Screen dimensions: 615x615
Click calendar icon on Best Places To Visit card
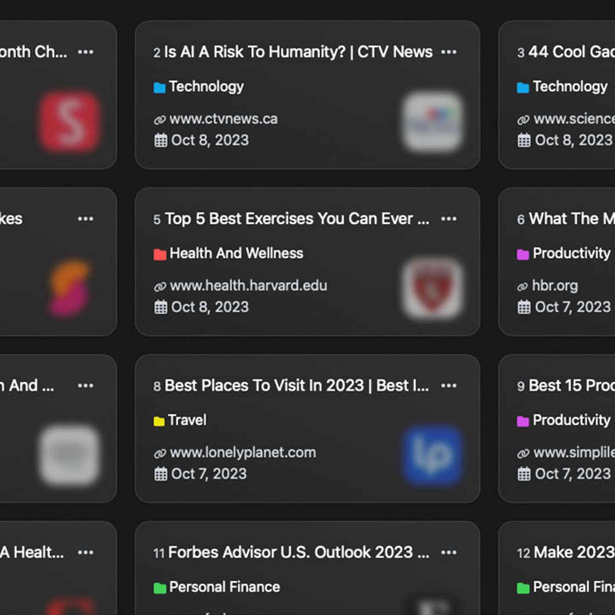click(160, 474)
